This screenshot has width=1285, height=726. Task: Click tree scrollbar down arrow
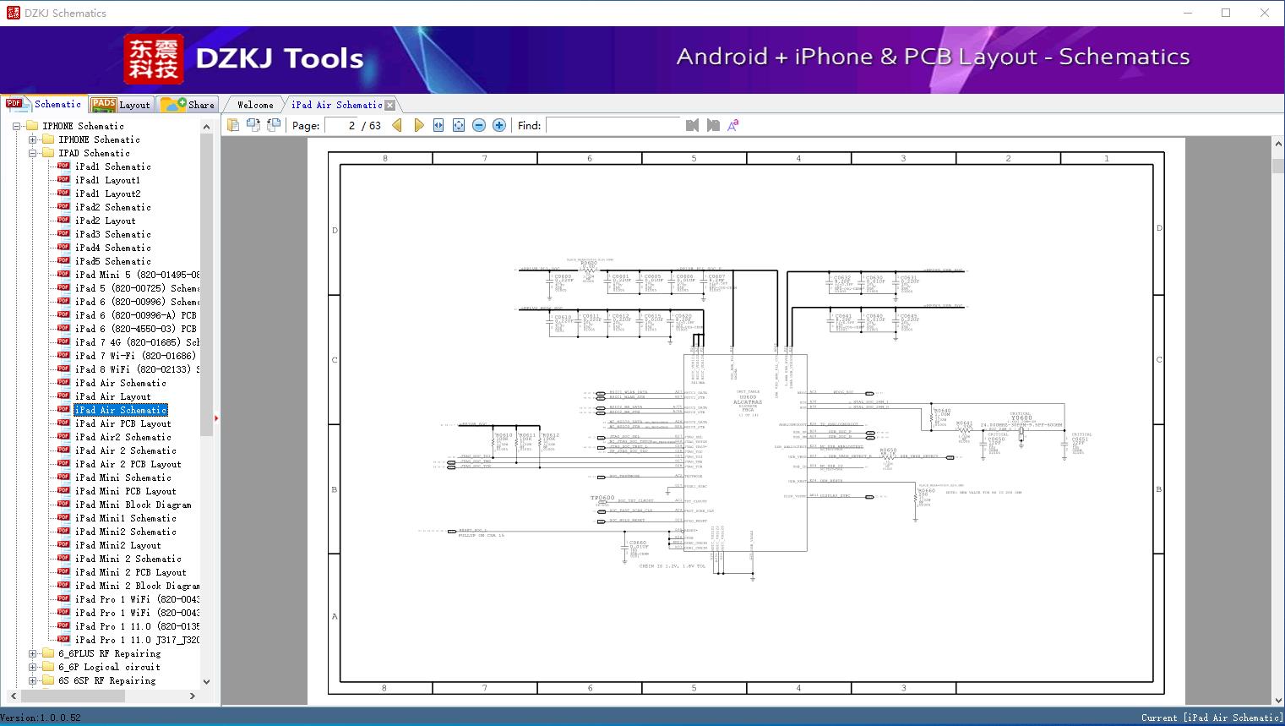pos(207,681)
